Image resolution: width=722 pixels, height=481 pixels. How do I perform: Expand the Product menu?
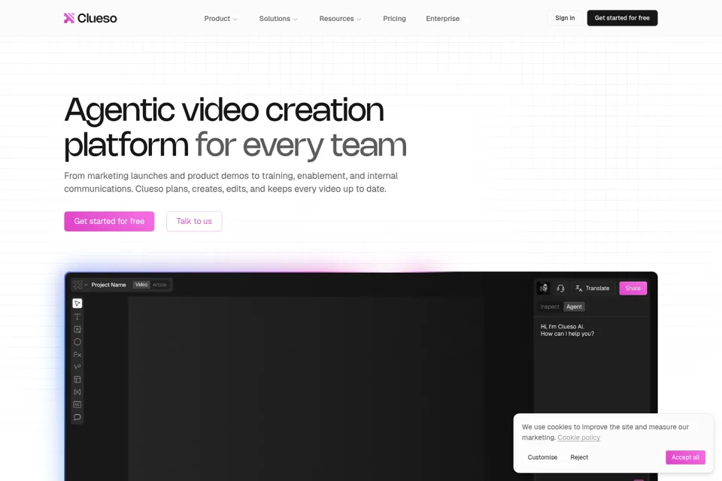221,18
